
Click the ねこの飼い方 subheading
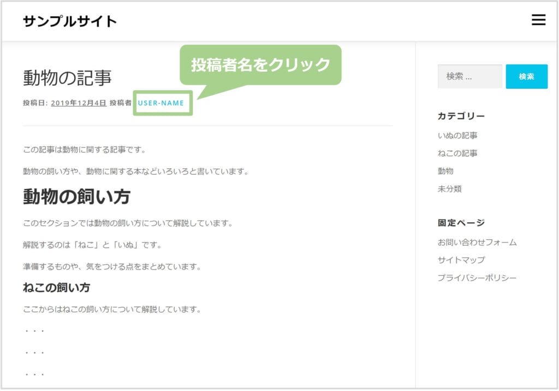[x=56, y=287]
